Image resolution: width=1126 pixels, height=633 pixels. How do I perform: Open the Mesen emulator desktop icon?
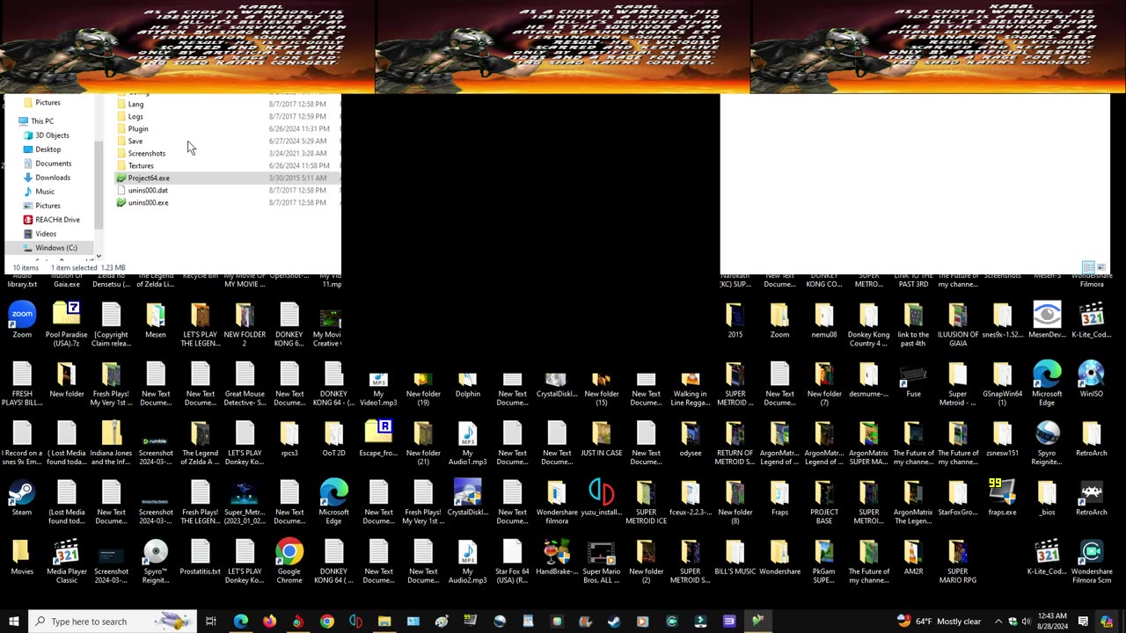156,320
